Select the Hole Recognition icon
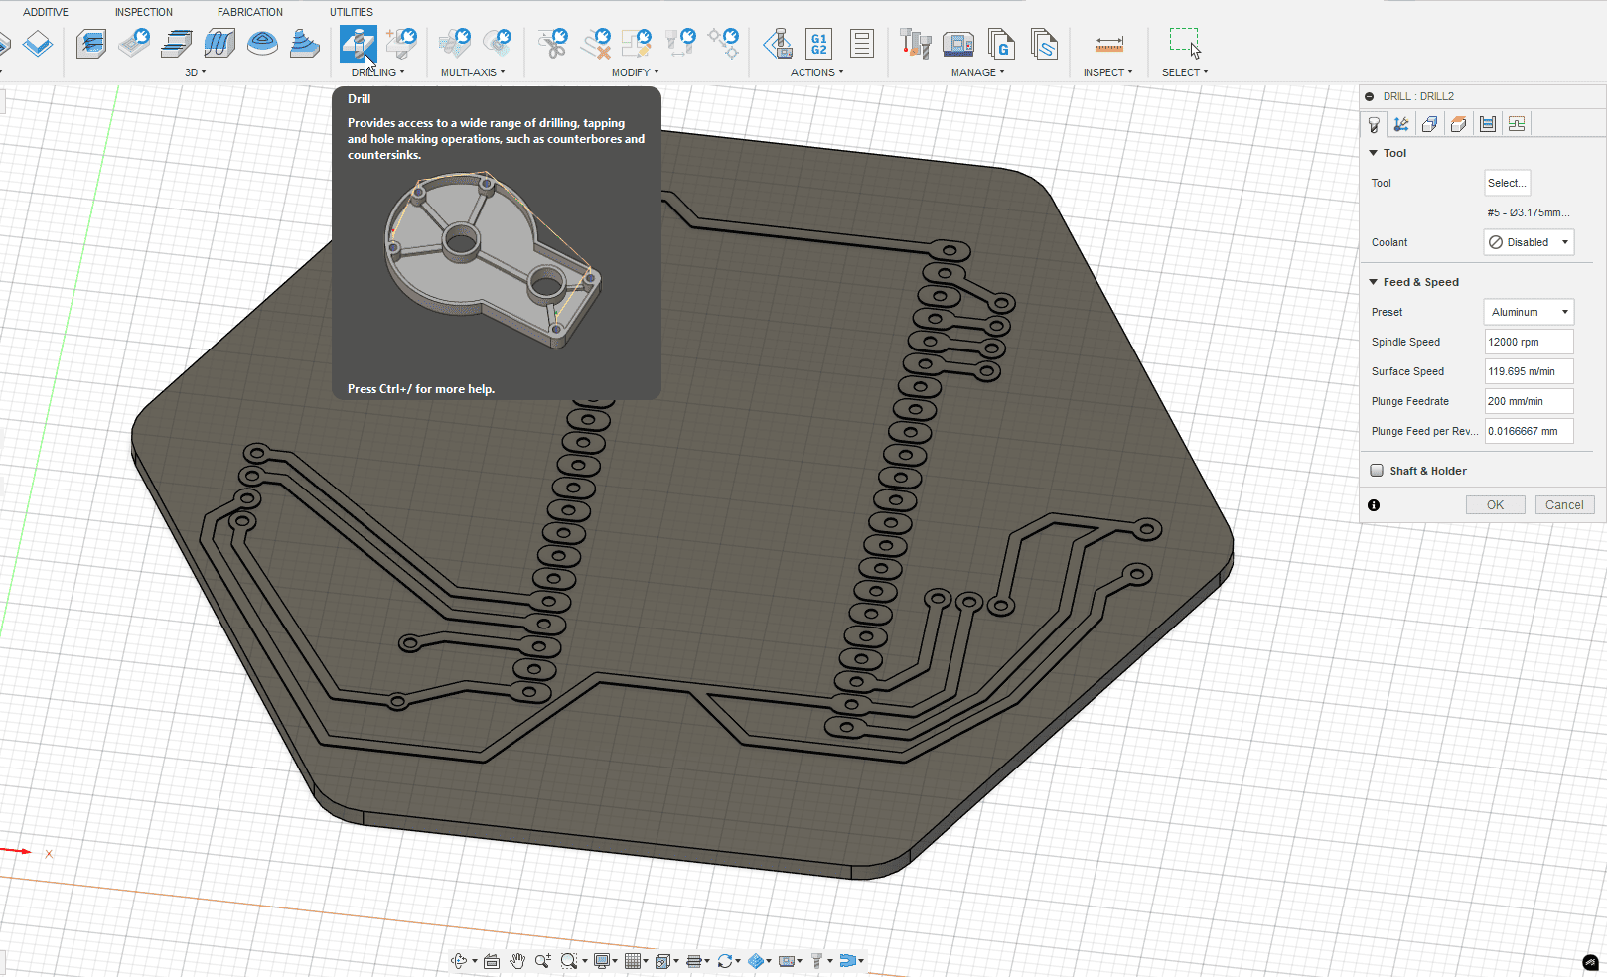This screenshot has height=977, width=1607. coord(401,44)
